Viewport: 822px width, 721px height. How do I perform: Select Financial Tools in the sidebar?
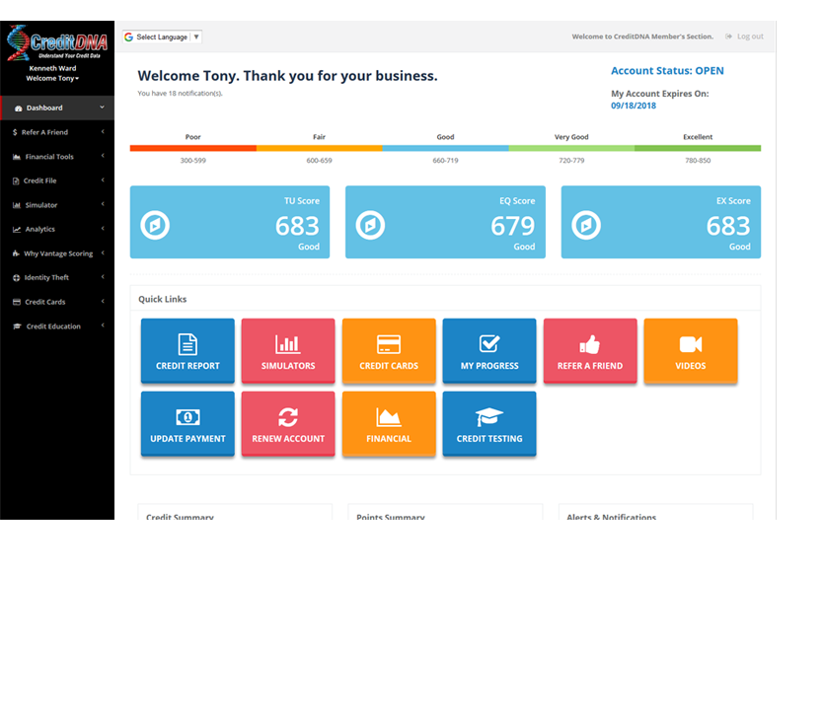pyautogui.click(x=57, y=157)
